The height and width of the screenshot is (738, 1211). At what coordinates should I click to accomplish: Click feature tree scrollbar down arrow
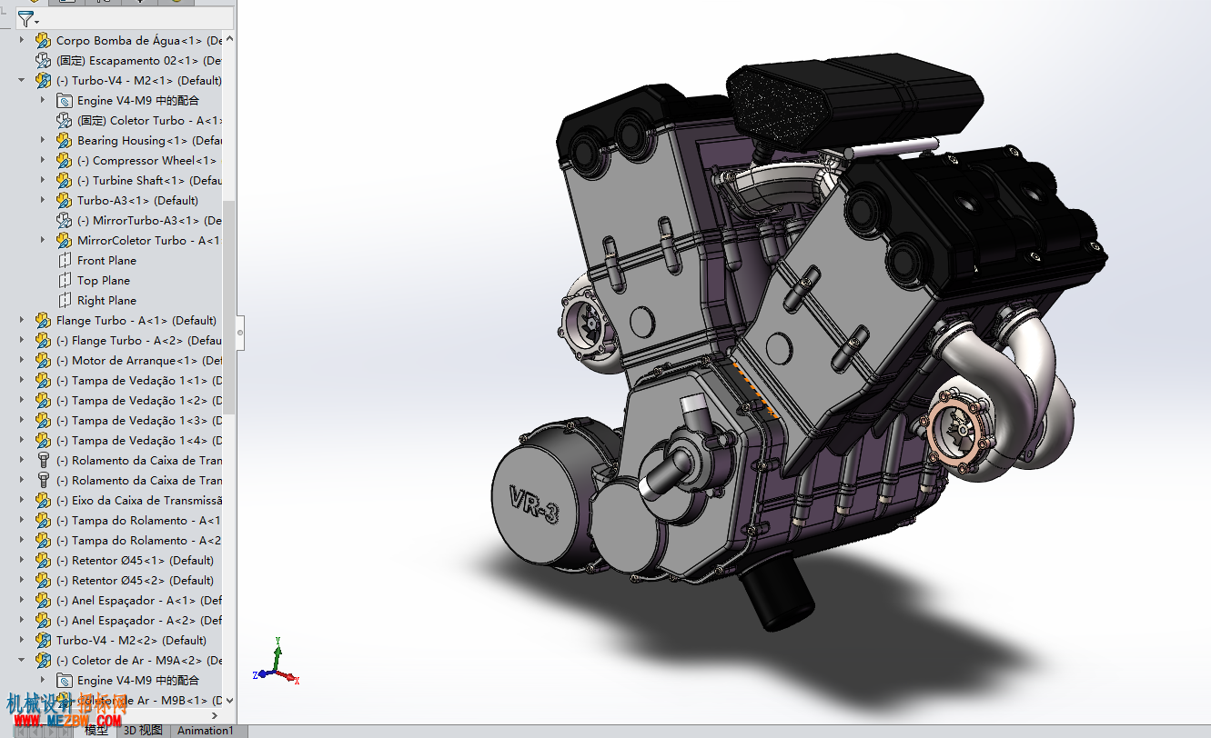[229, 700]
